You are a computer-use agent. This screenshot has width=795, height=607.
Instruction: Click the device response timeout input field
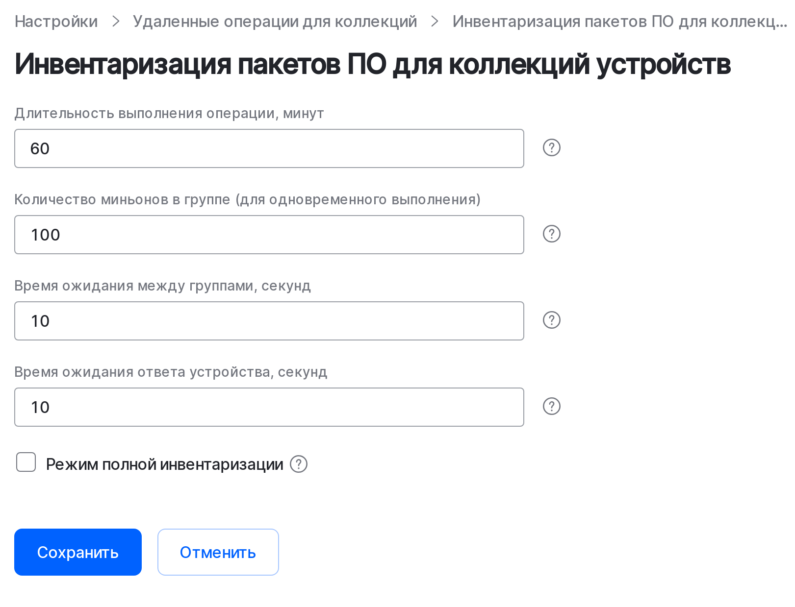pos(269,407)
